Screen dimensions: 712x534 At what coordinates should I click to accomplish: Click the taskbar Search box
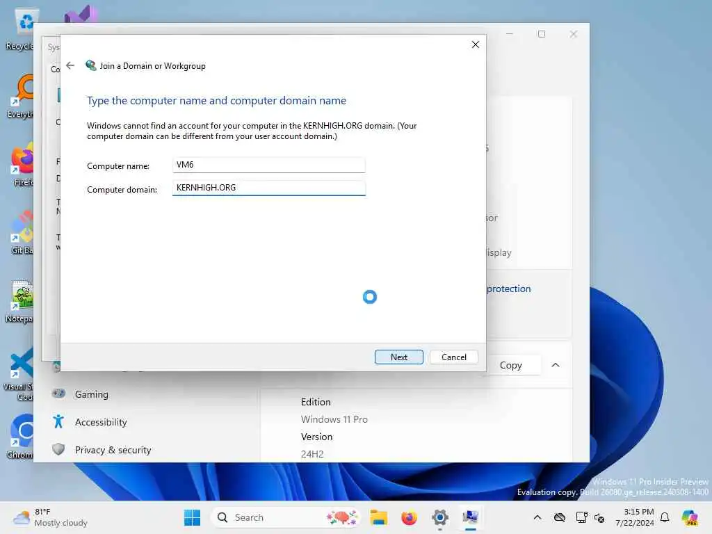click(x=286, y=517)
